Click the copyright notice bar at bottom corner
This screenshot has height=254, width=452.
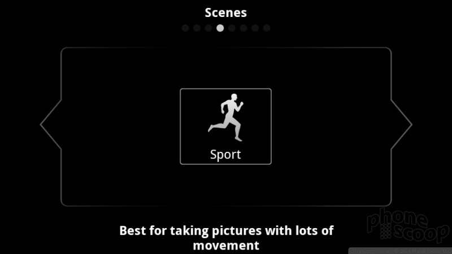[400, 251]
